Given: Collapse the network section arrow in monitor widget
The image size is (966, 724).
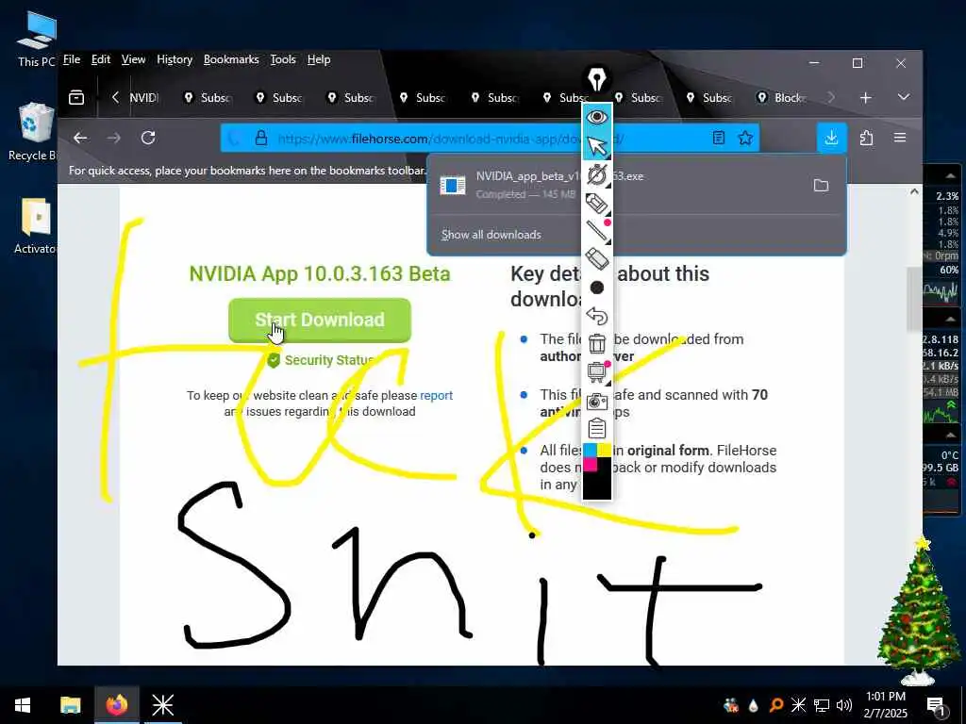Looking at the screenshot, I should (x=950, y=319).
